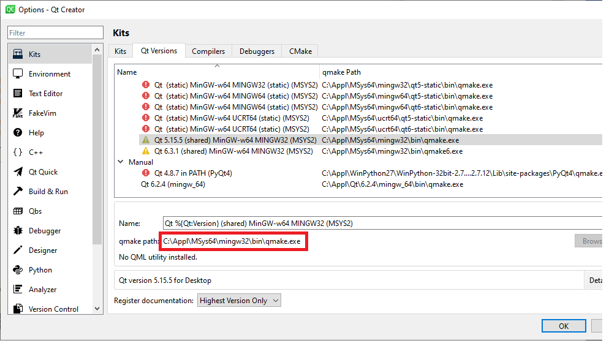609x346 pixels.
Task: Open the Designer pencil icon
Action: (x=18, y=250)
